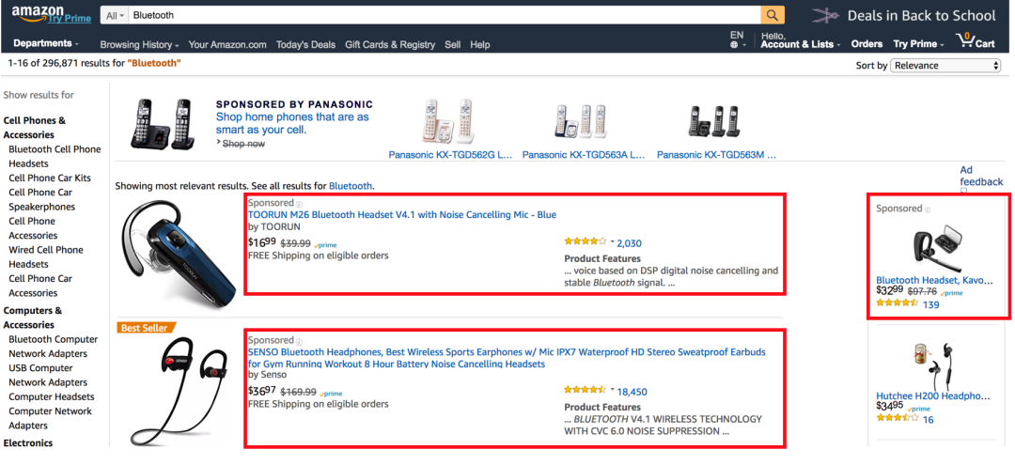1015x465 pixels.
Task: Open 139 reviews link for Kavo headset
Action: click(x=930, y=304)
